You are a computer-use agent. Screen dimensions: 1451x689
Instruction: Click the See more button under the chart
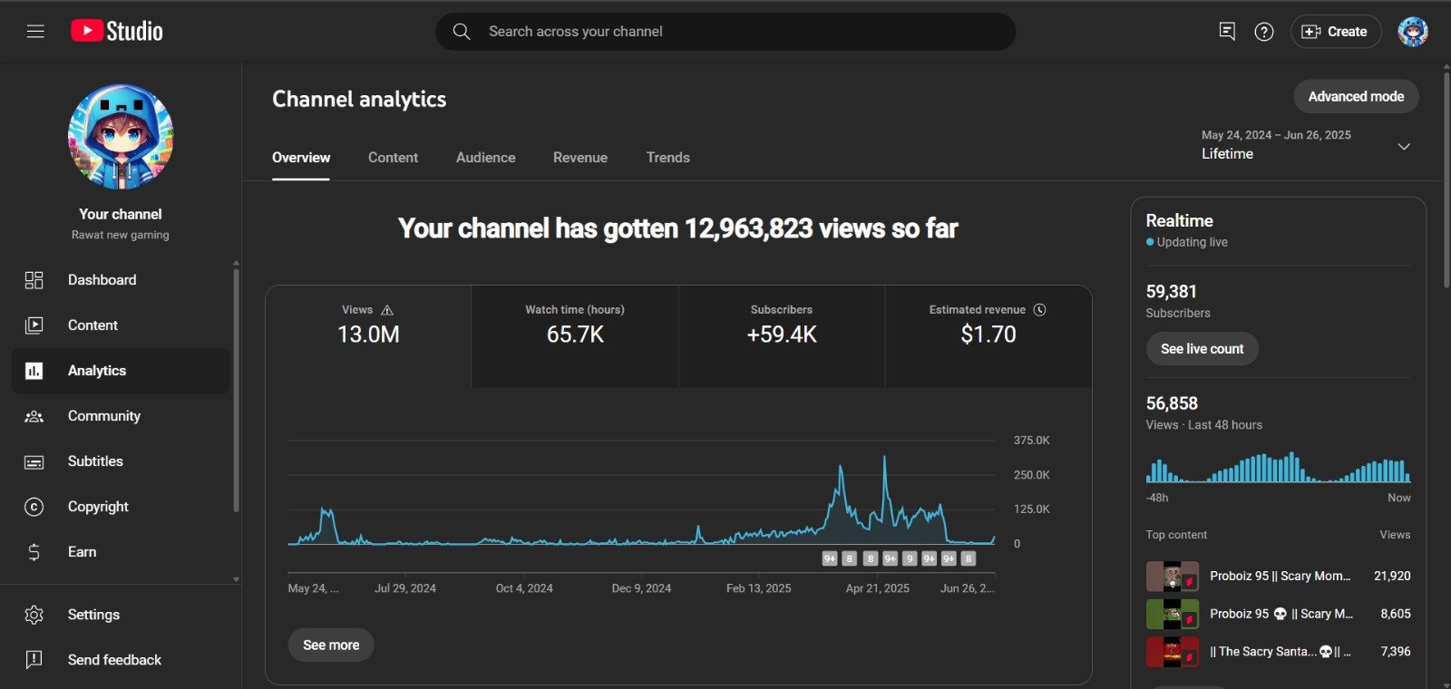pyautogui.click(x=331, y=645)
